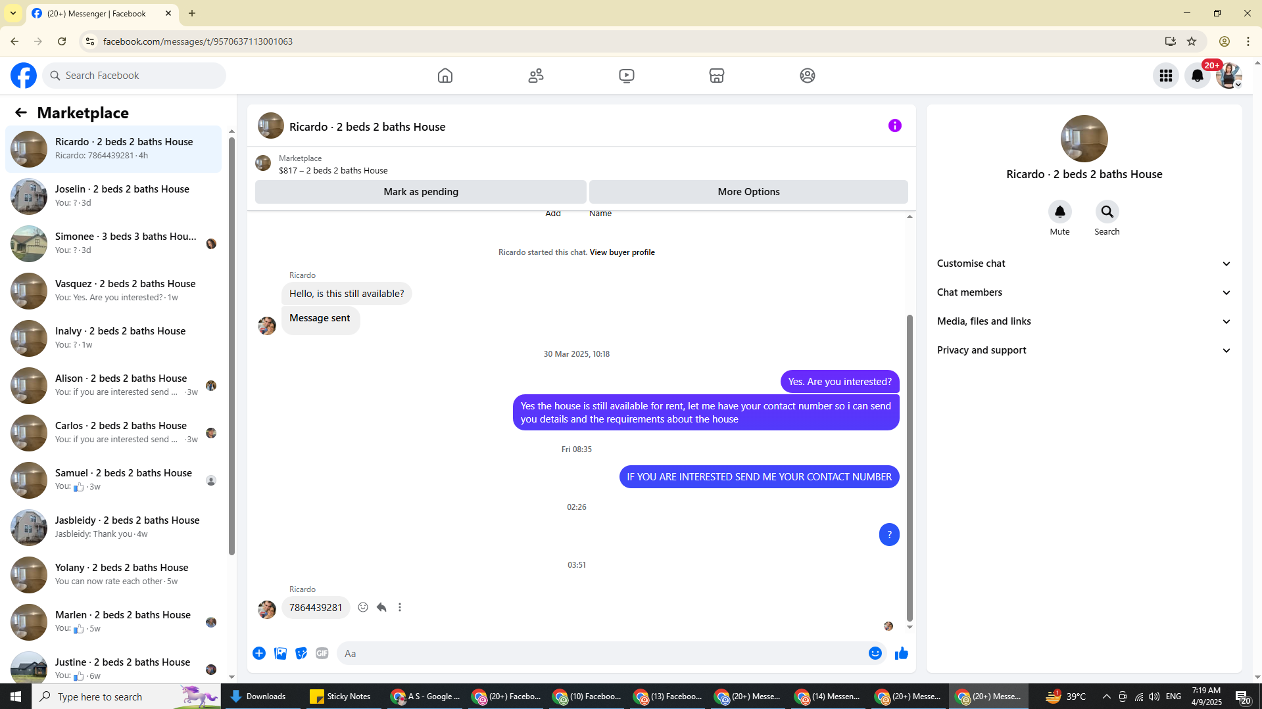The height and width of the screenshot is (709, 1262).
Task: Open Friends icon in top nav
Action: pos(536,76)
